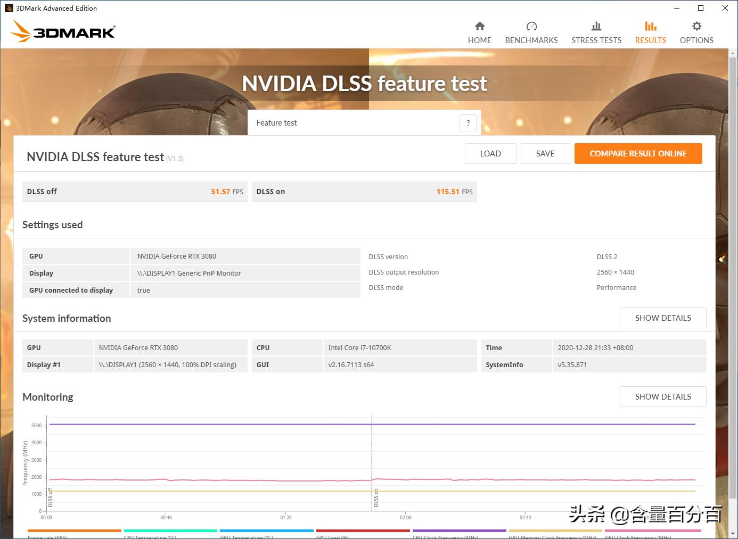The height and width of the screenshot is (539, 738).
Task: Maximize the 3DMark window
Action: [x=701, y=8]
